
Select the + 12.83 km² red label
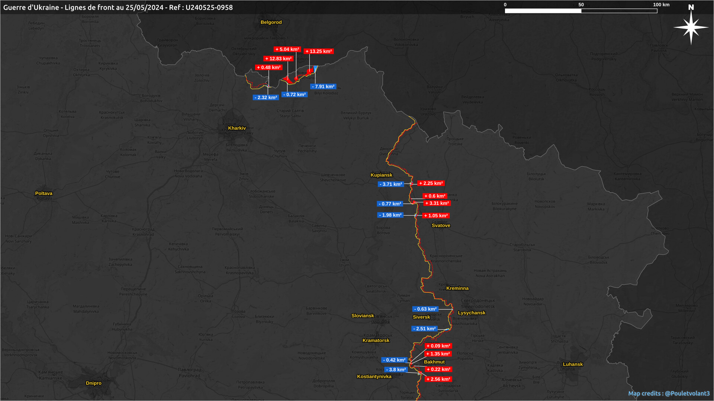(x=278, y=59)
